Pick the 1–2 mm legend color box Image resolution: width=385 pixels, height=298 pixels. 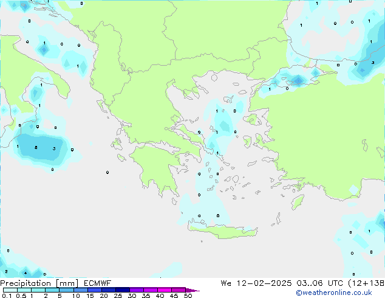(38, 290)
